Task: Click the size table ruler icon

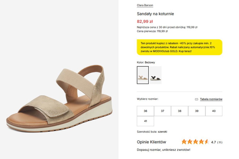Action: 197,99
